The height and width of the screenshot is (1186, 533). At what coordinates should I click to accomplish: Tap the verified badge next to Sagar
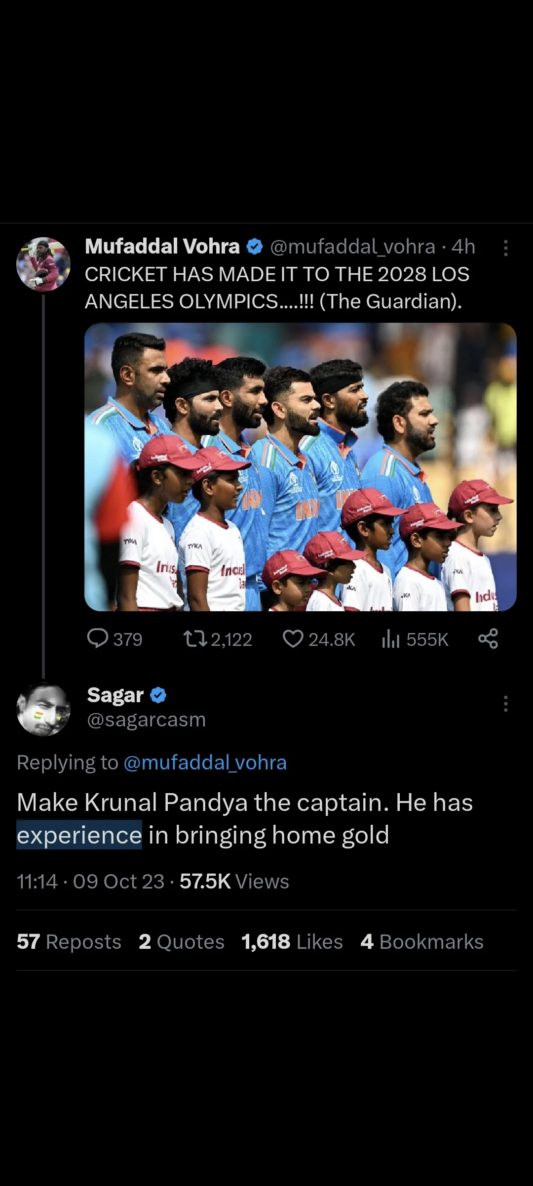[158, 695]
